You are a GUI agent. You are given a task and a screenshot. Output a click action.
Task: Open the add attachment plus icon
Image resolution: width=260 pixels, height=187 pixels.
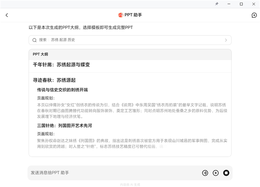click(215, 173)
